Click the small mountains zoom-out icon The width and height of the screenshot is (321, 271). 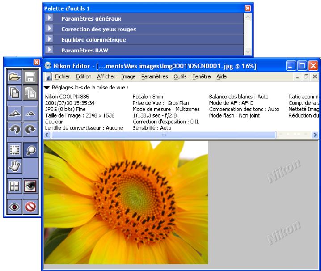tap(30, 114)
